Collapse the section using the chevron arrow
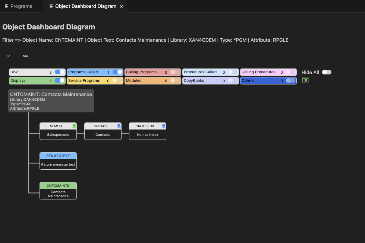 8,56
